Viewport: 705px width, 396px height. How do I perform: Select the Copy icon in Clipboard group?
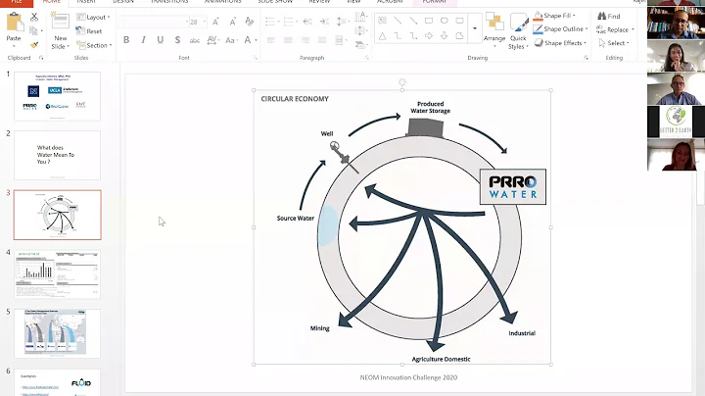pyautogui.click(x=33, y=30)
